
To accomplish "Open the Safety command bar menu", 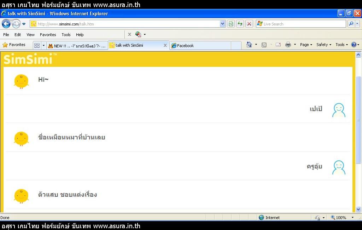I will click(324, 45).
